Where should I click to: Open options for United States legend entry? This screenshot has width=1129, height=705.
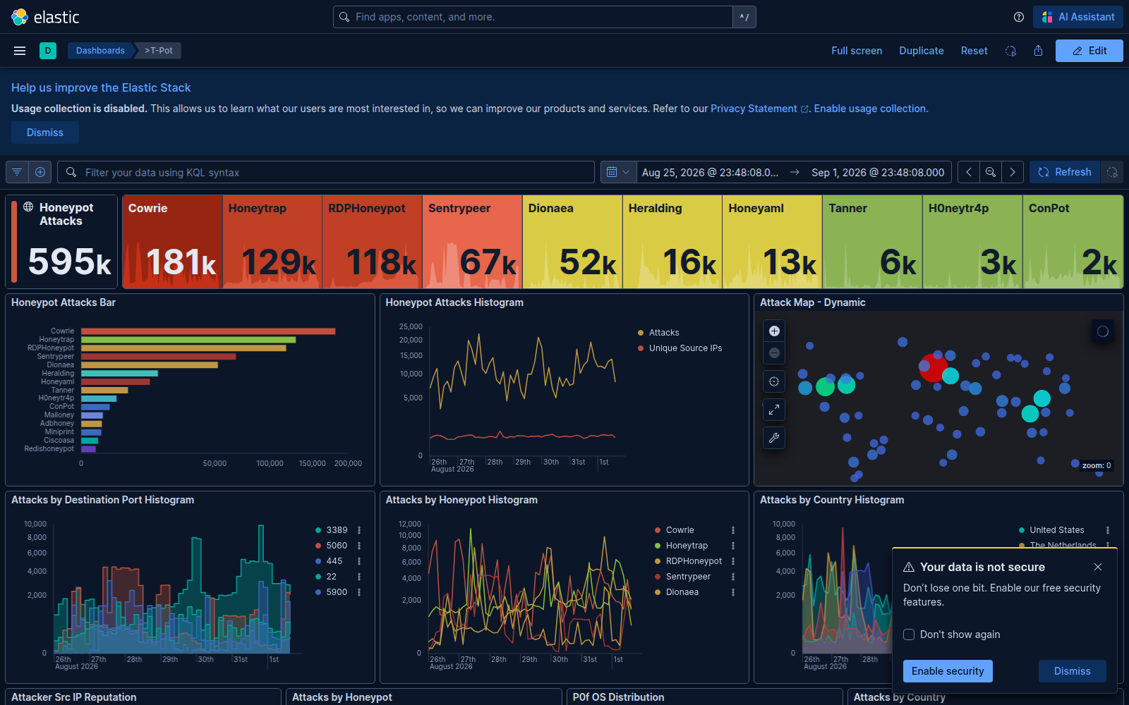(1108, 530)
